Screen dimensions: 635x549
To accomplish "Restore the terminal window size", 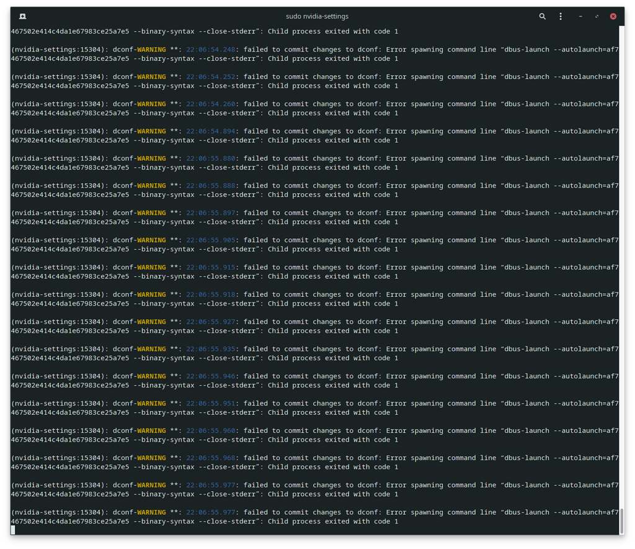I will point(596,16).
